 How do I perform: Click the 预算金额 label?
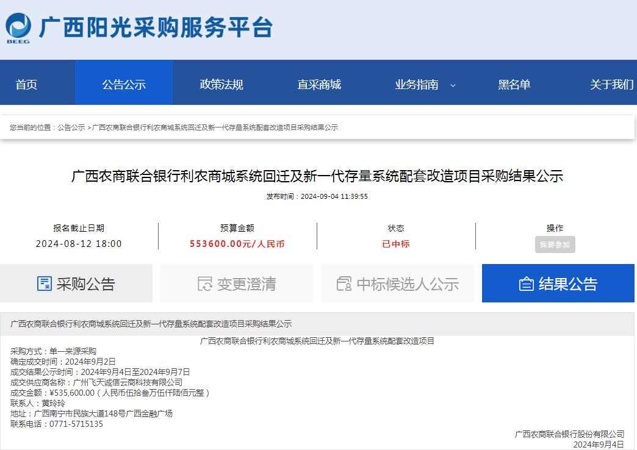237,228
